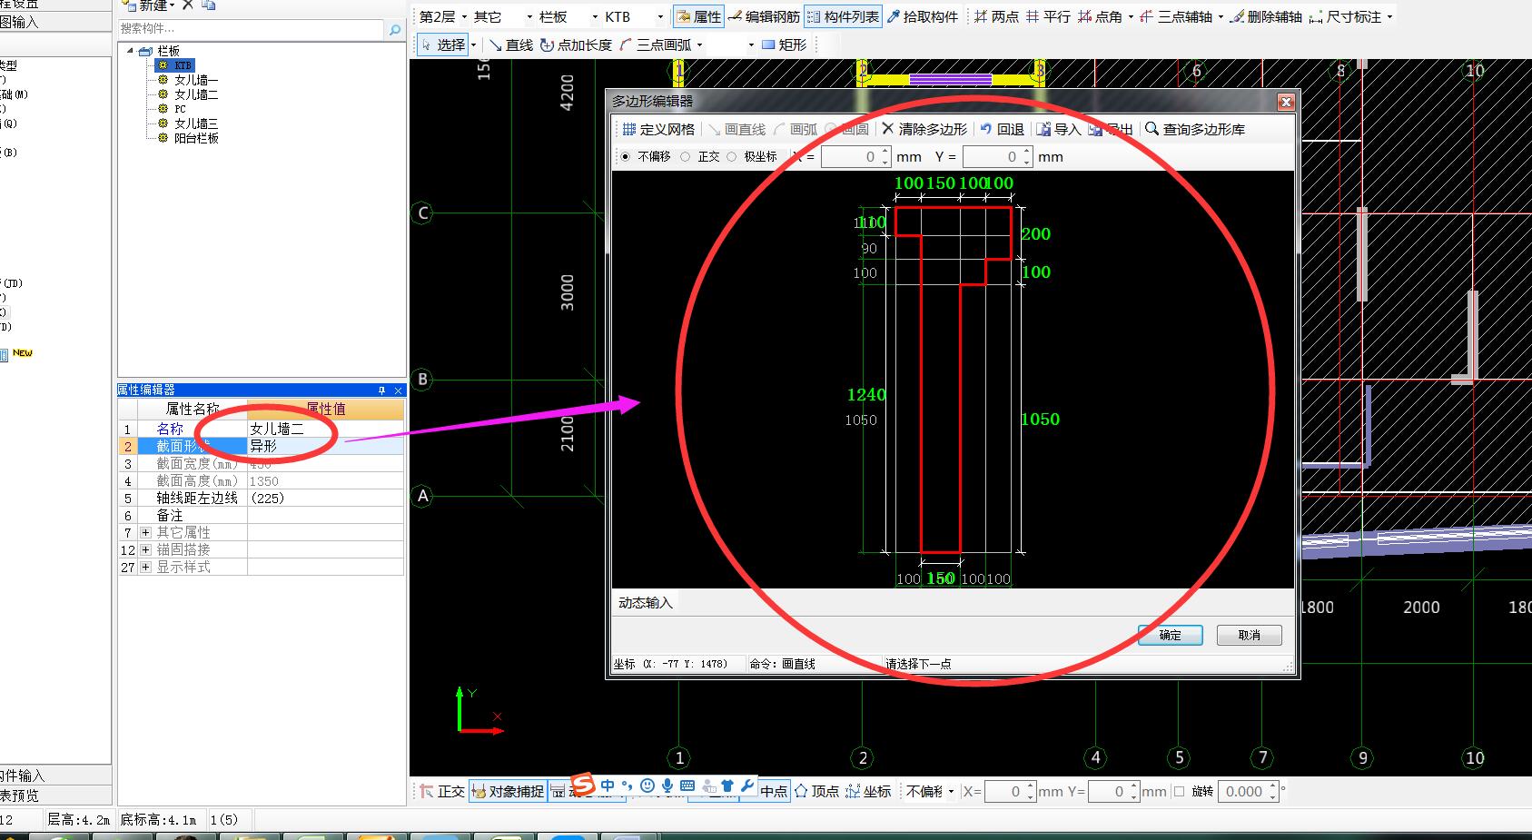
Task: Open 尺寸标注 dimension tool
Action: [x=1346, y=16]
